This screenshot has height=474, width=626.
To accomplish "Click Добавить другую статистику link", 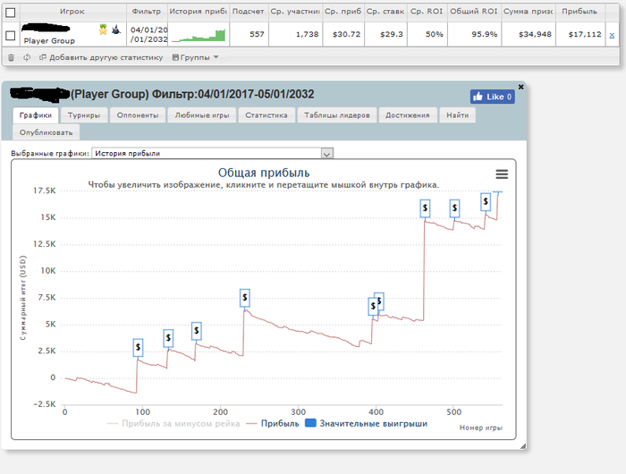I will coord(101,57).
